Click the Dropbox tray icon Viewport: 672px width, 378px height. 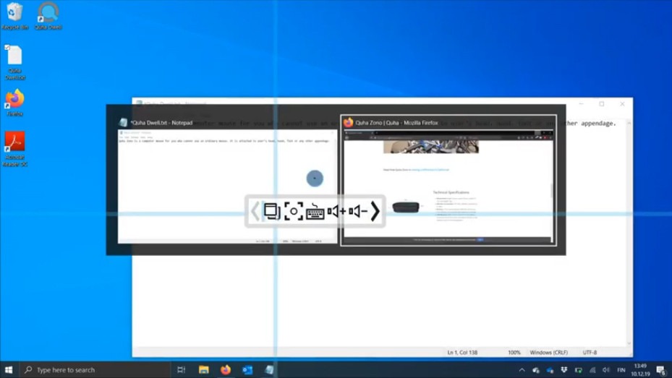point(564,370)
